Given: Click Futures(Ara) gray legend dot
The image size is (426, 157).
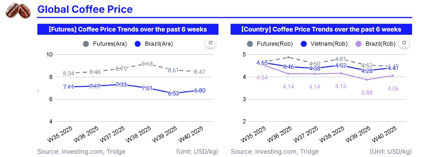Looking at the screenshot, I should tap(86, 44).
